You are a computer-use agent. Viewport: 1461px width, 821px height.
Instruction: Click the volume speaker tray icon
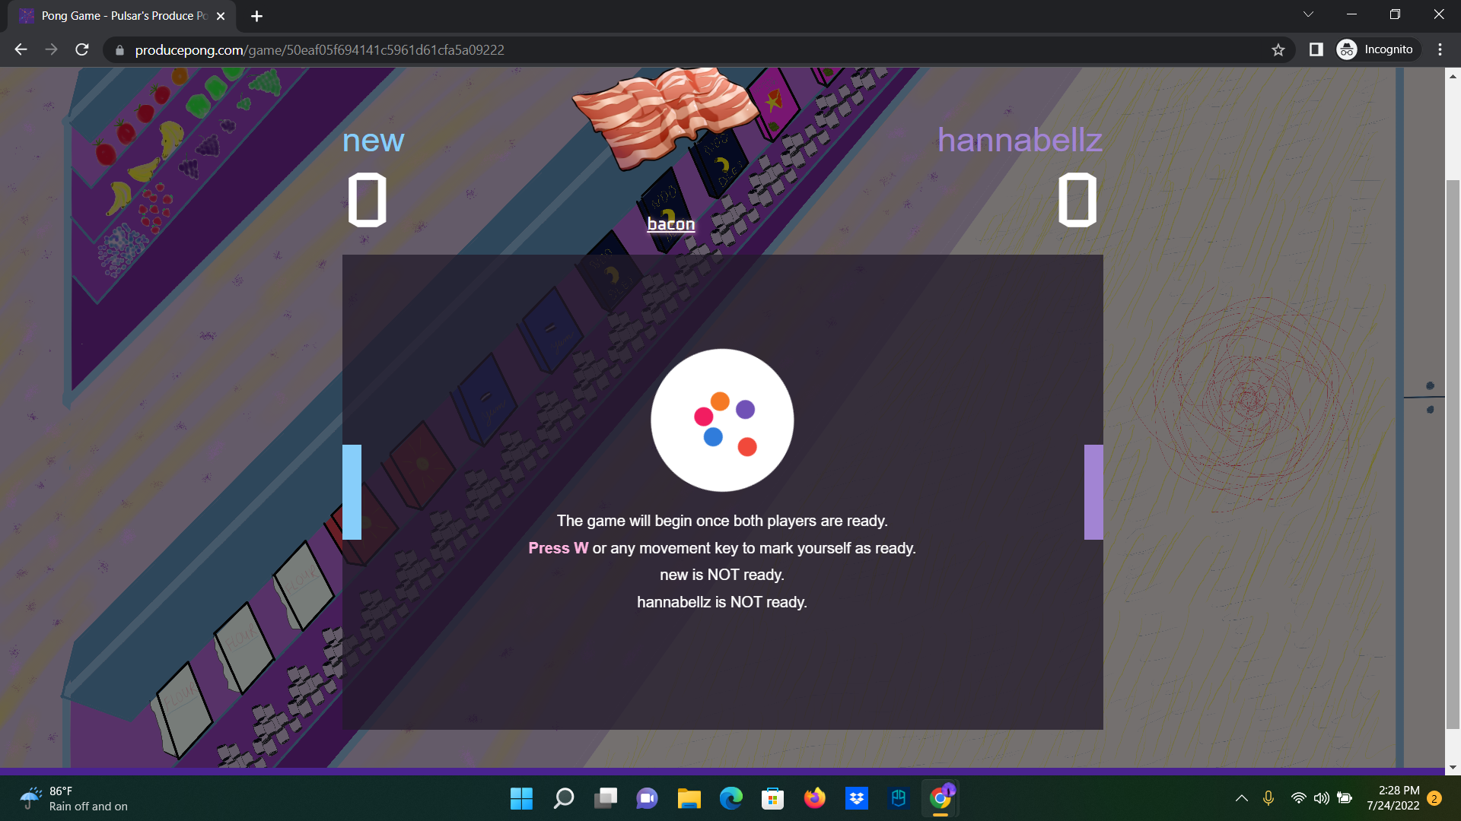[x=1322, y=798]
